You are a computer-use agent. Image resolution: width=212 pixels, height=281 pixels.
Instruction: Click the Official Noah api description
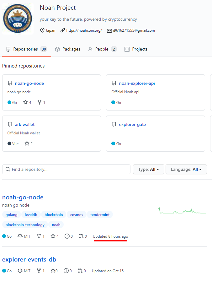pos(125,92)
